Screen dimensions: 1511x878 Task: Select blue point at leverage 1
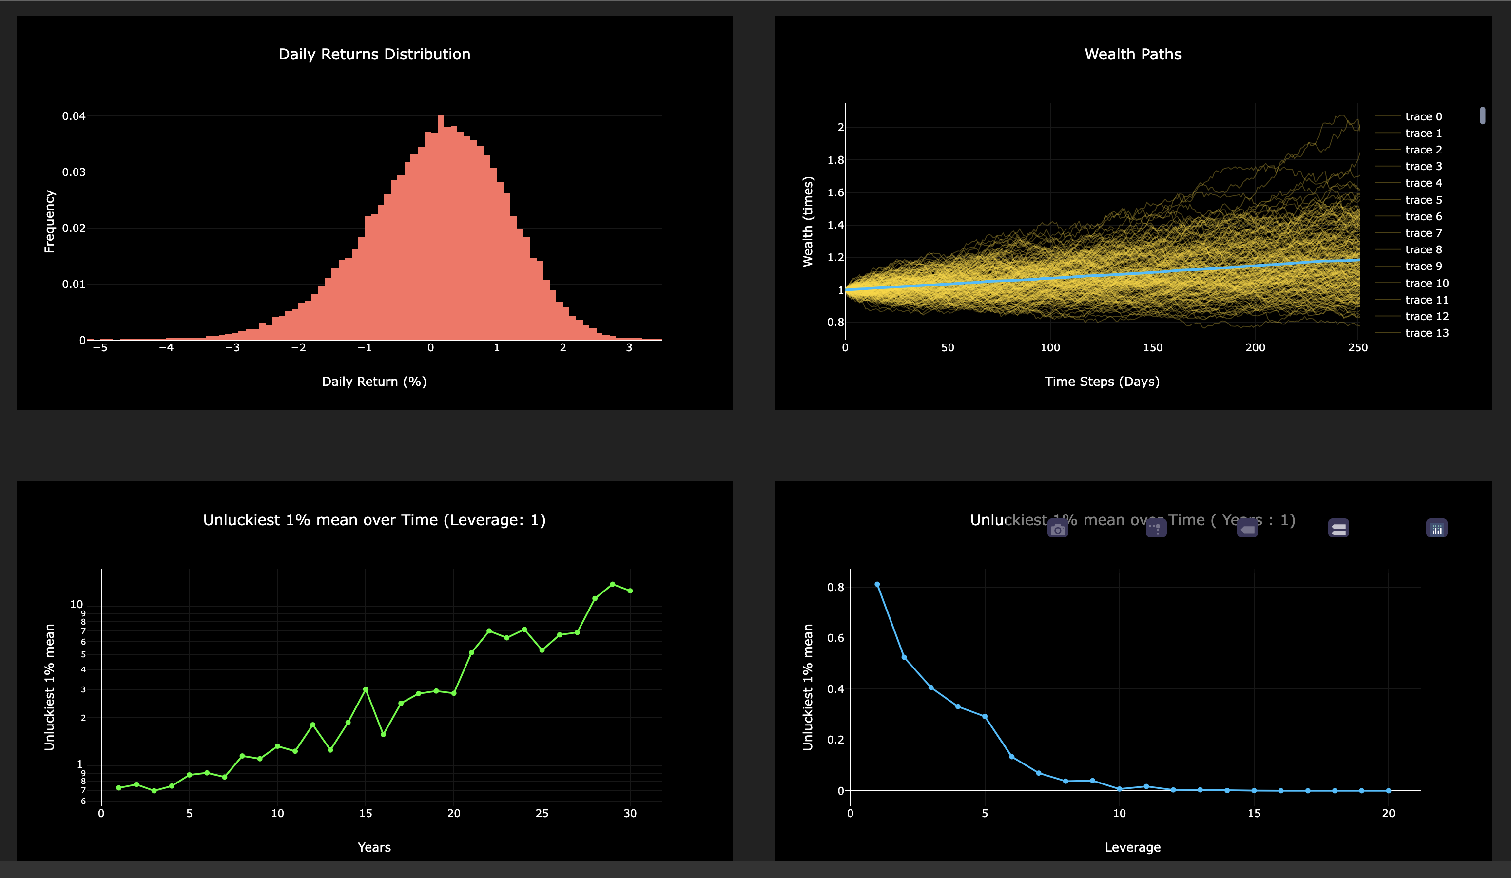click(x=877, y=584)
